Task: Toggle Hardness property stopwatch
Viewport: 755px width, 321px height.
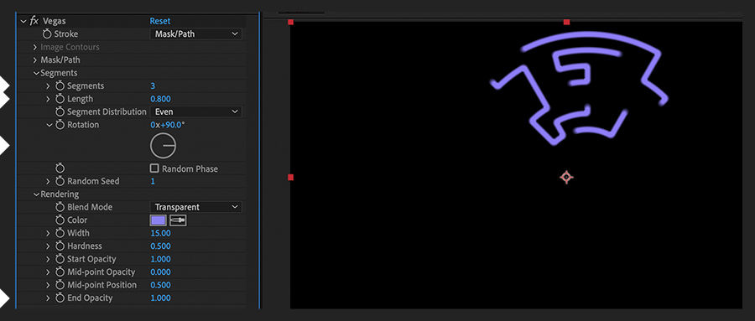Action: click(60, 246)
